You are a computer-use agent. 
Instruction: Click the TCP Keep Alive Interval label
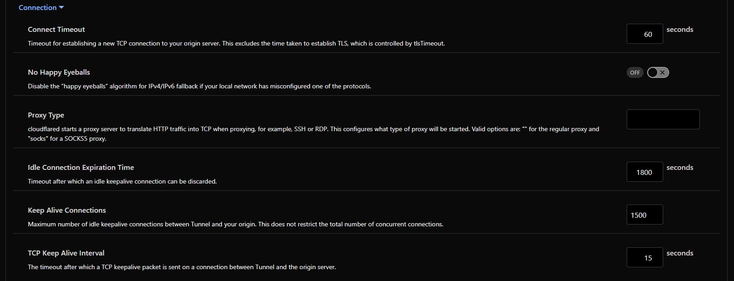click(x=66, y=253)
